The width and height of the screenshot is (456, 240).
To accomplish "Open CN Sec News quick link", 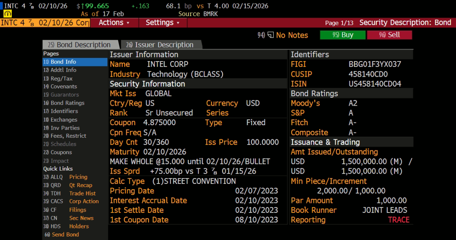I will point(68,218).
